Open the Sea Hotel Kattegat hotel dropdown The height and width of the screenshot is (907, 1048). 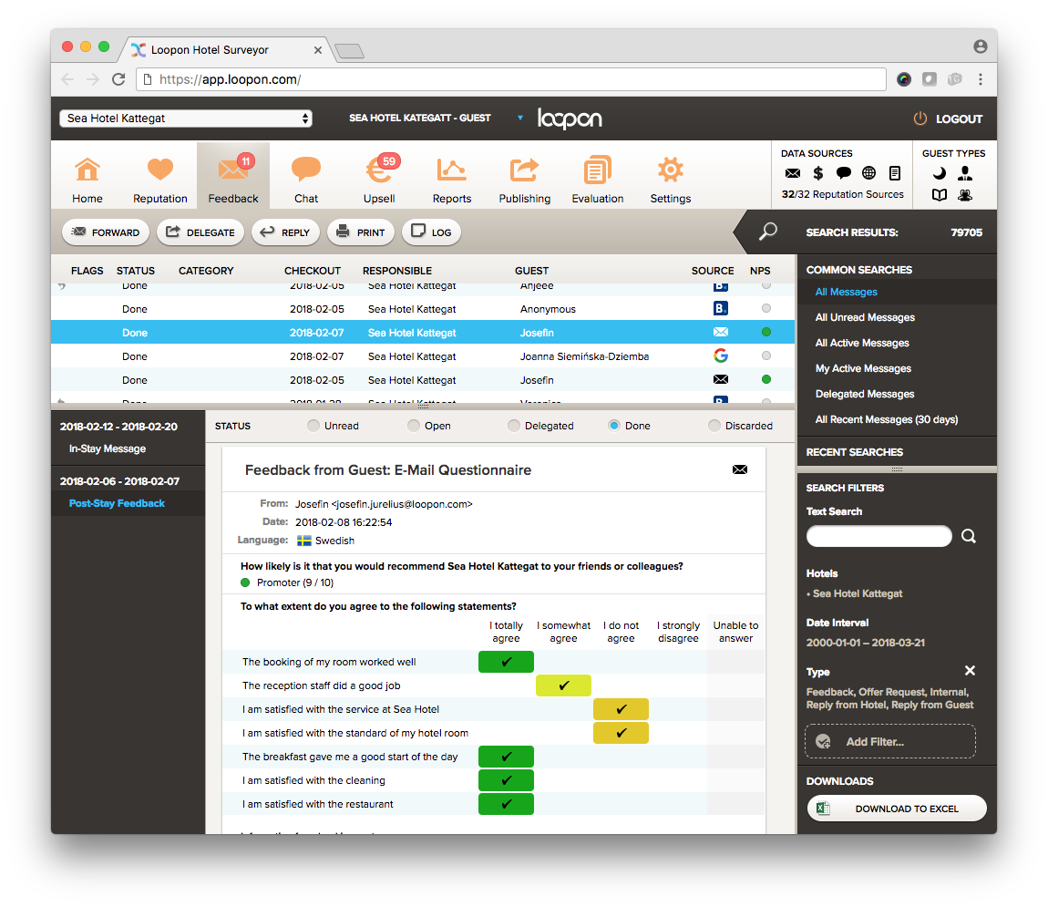click(x=186, y=119)
